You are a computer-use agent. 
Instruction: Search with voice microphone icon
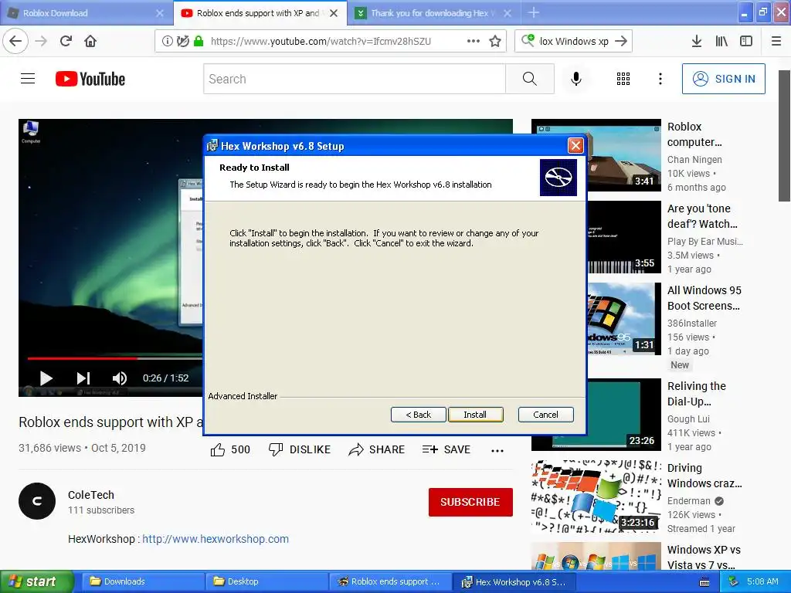[576, 79]
